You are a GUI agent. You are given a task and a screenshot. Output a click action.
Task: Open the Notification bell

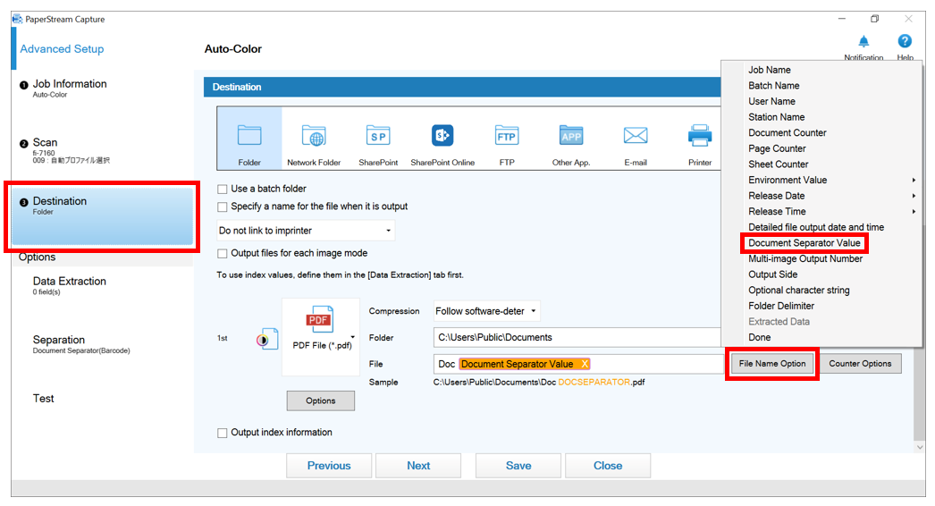pyautogui.click(x=863, y=42)
